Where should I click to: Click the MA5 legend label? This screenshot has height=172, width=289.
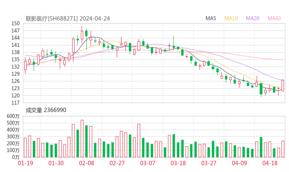(211, 18)
